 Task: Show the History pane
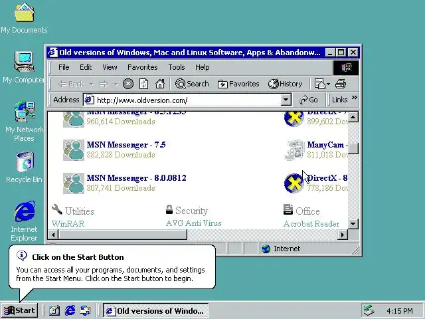(285, 84)
